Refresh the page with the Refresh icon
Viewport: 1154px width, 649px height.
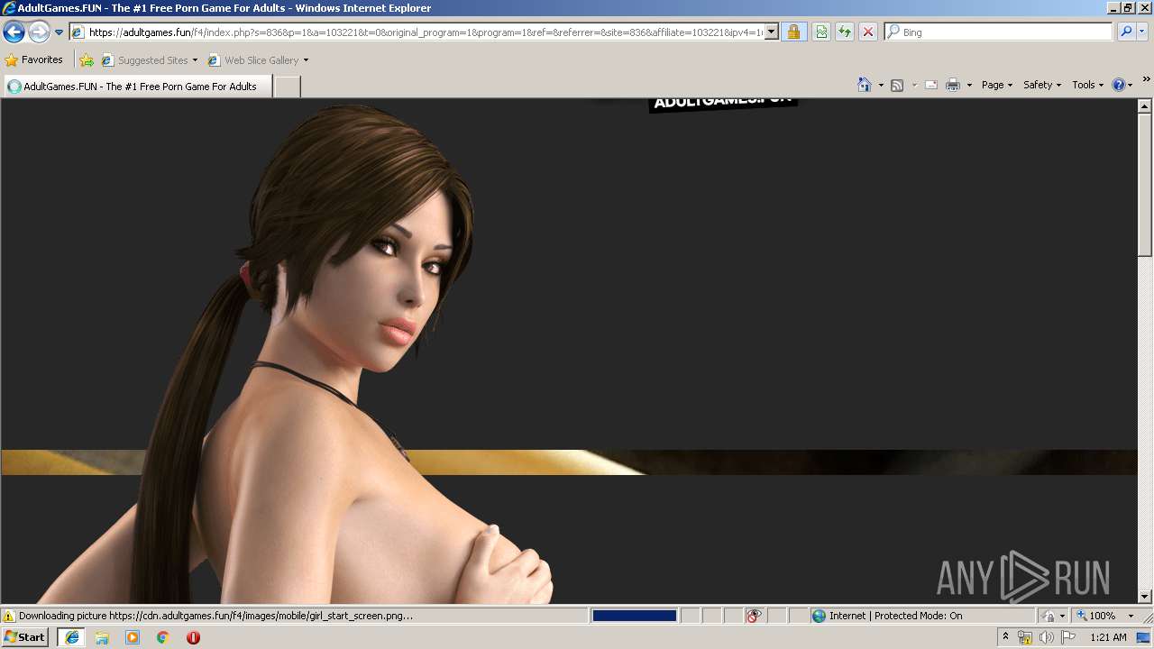click(845, 32)
